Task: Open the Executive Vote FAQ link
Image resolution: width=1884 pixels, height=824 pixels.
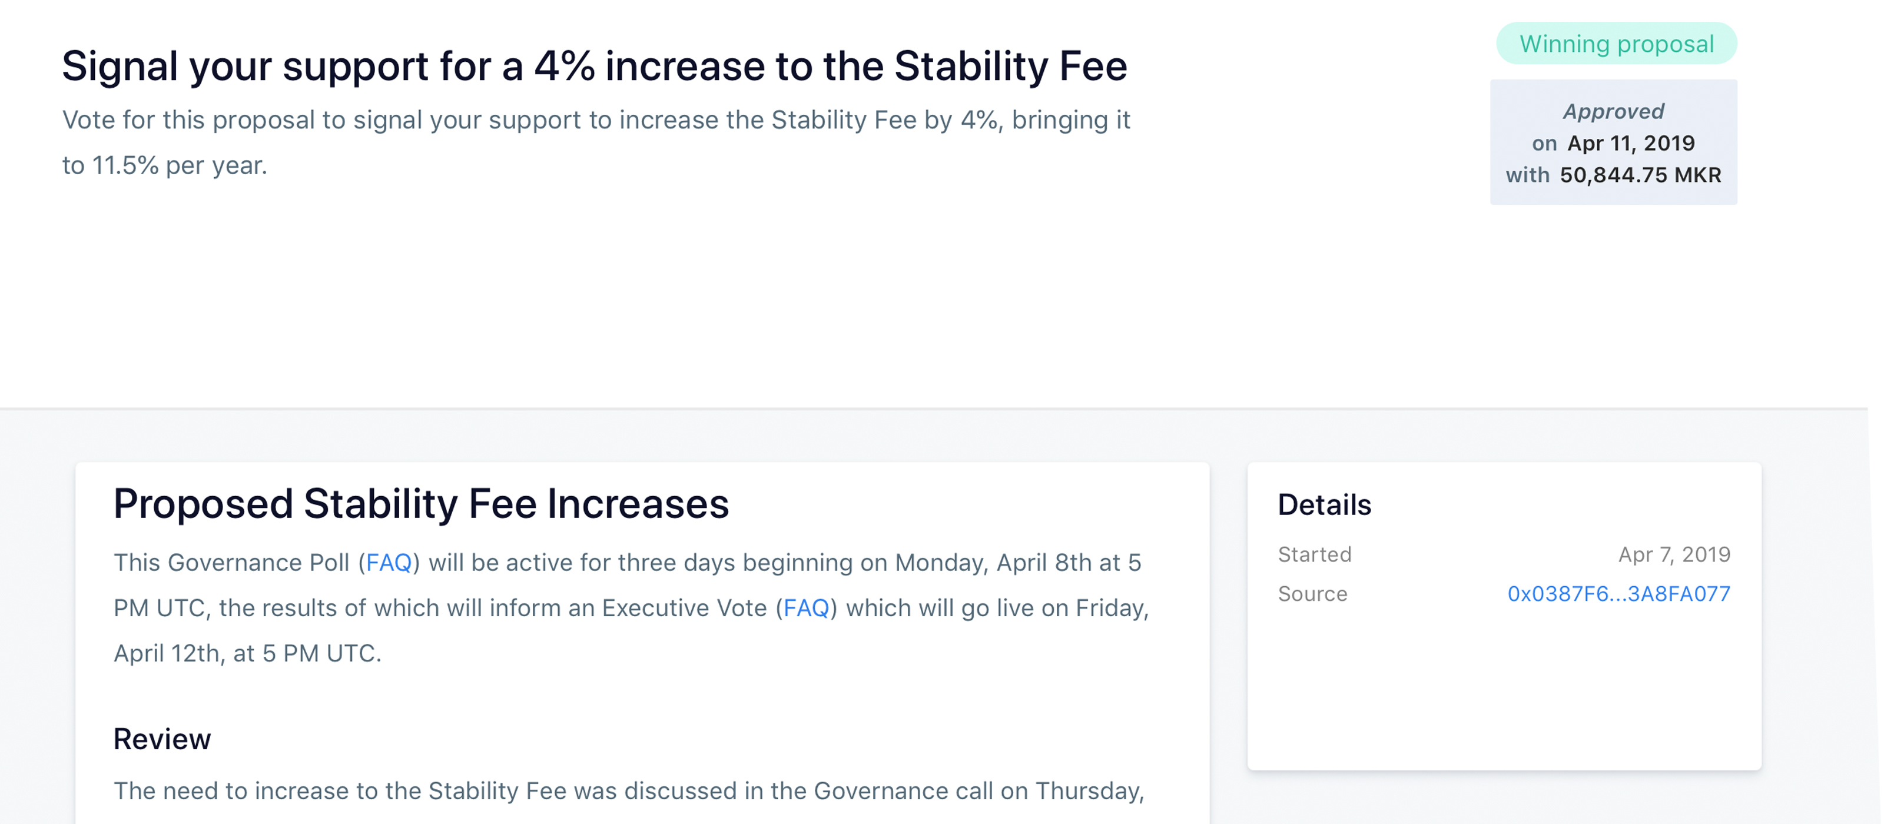Action: [x=806, y=607]
